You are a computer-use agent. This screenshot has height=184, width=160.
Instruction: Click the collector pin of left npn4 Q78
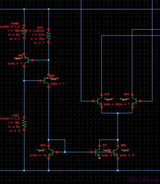pyautogui.click(x=101, y=95)
